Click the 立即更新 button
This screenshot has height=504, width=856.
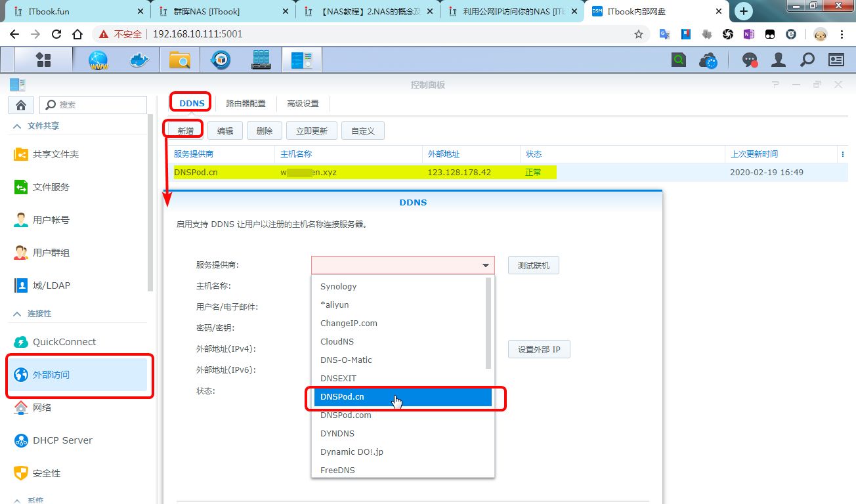pos(312,131)
